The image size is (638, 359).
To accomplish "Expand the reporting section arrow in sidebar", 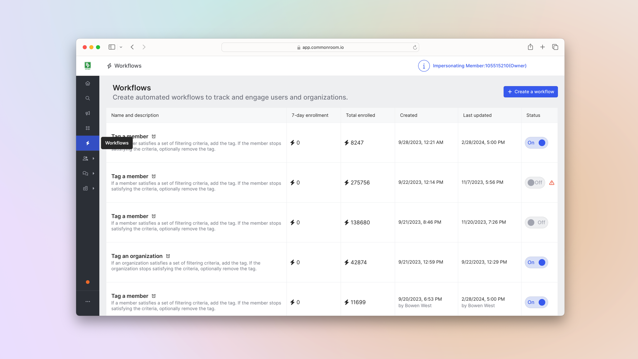I will click(93, 188).
